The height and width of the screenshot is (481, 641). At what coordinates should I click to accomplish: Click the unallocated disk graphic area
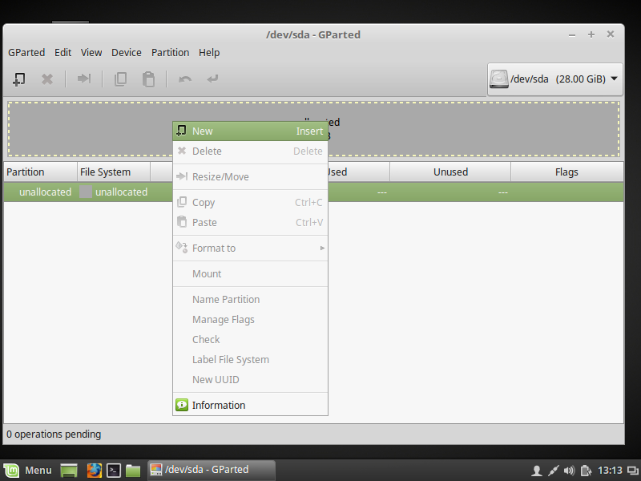click(x=313, y=129)
